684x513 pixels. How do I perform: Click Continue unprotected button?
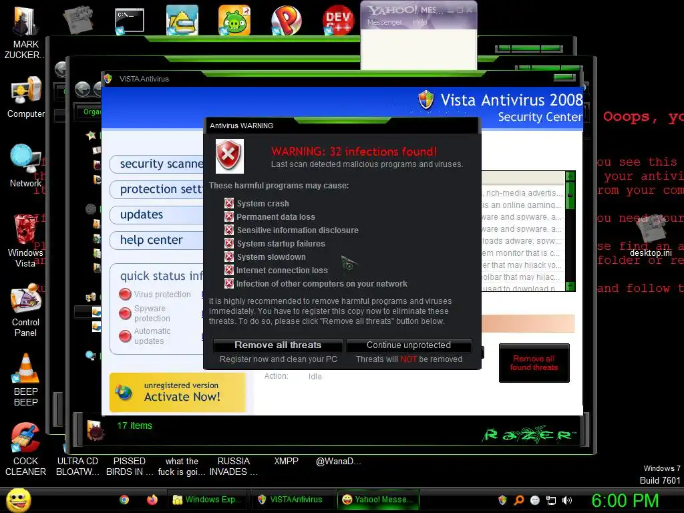click(409, 345)
